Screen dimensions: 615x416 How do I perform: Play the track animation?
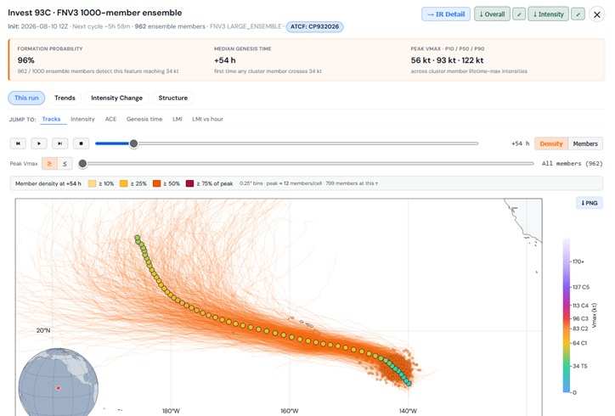coord(39,143)
